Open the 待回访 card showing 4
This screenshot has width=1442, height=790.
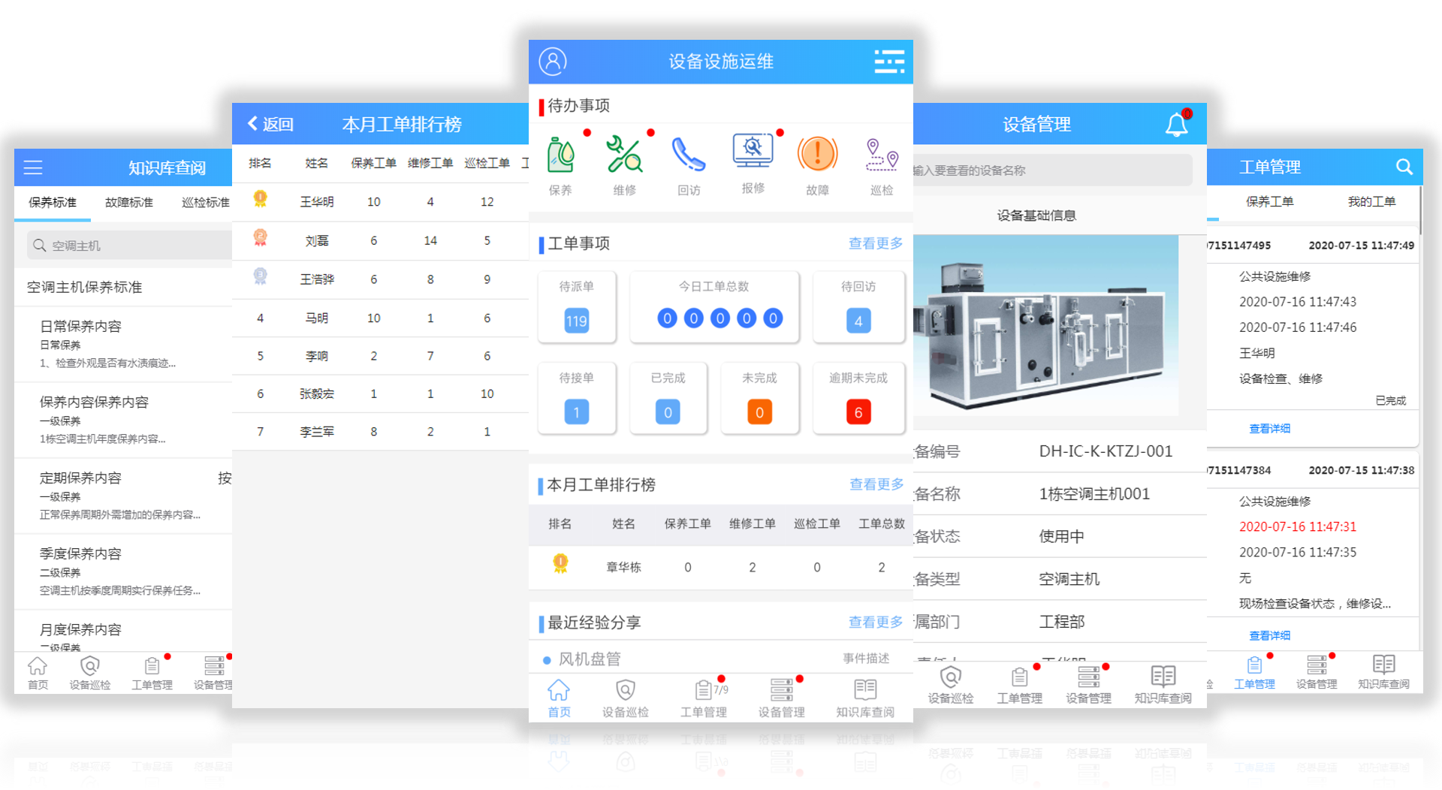coord(858,307)
